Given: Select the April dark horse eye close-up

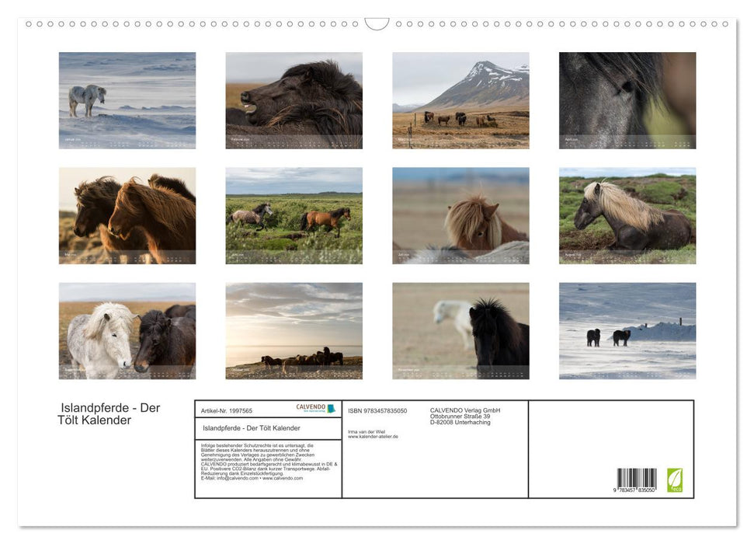Looking at the screenshot, I should click(627, 100).
